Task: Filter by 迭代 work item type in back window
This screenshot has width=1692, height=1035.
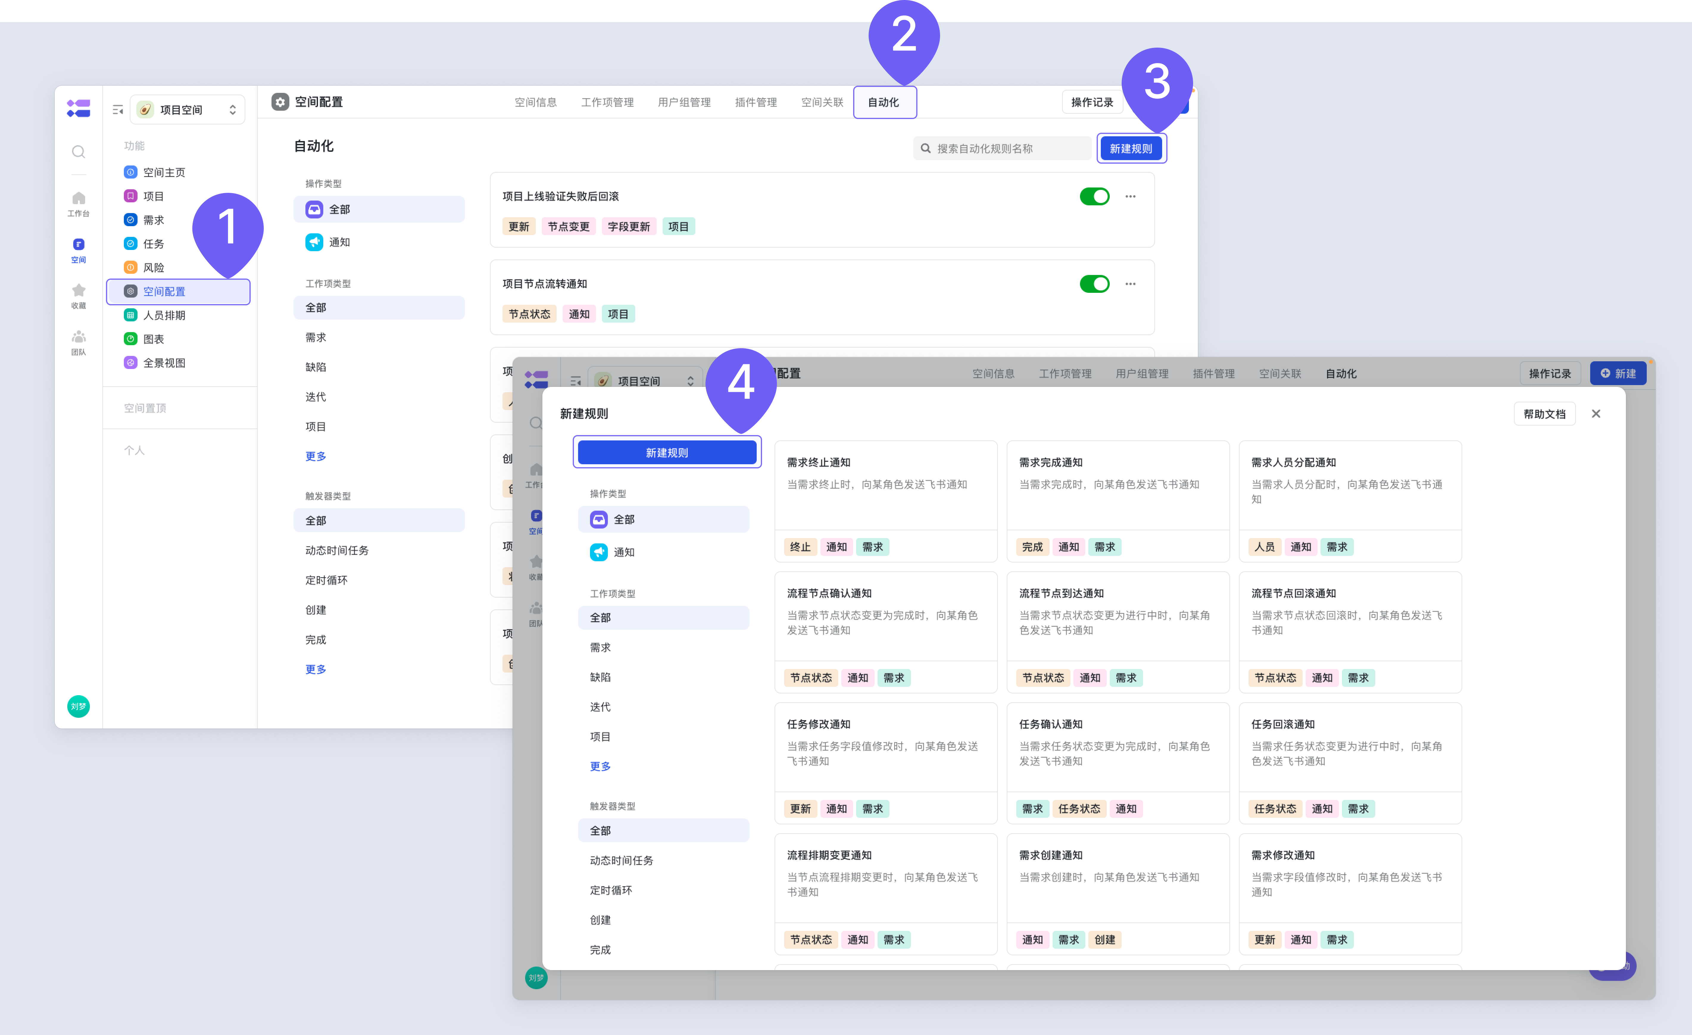Action: point(379,397)
